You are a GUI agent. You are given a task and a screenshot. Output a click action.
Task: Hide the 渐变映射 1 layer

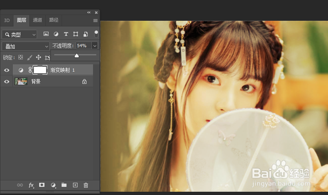pos(7,70)
